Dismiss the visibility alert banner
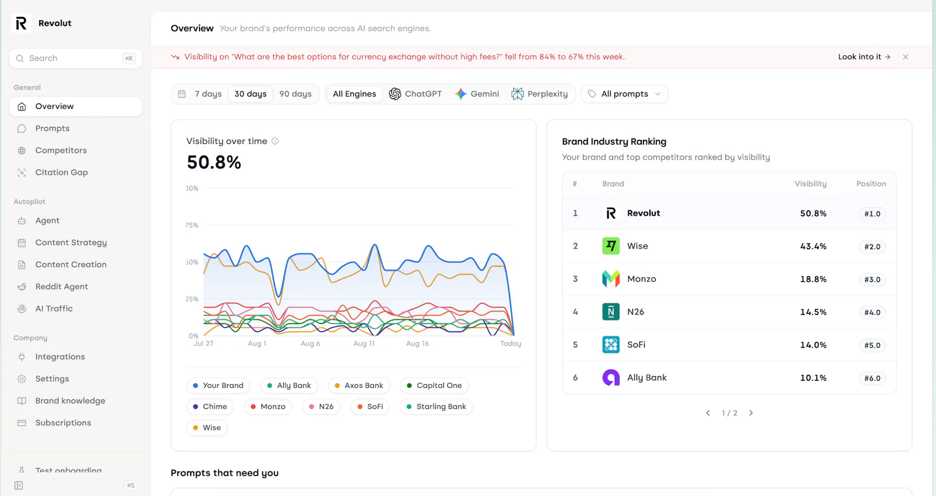936x496 pixels. point(906,57)
